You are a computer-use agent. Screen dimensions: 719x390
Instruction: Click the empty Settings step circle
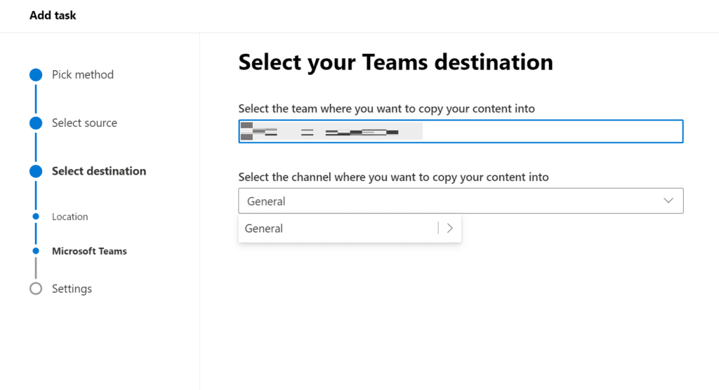(36, 289)
